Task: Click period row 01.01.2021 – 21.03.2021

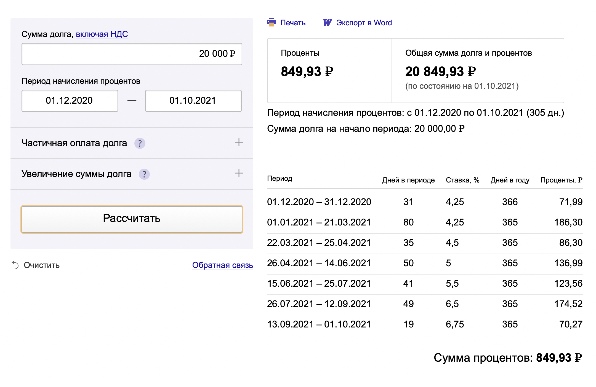Action: pyautogui.click(x=425, y=222)
